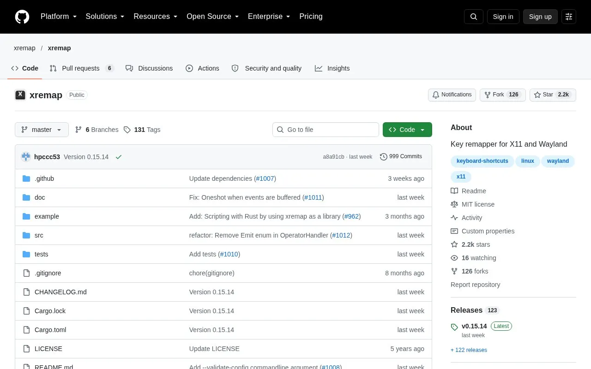Click the xremap repository avatar icon
Screen dimensions: 591x369
(20, 95)
